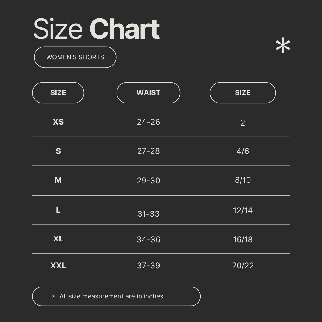Click the 4/6 numeric size value

pos(243,151)
